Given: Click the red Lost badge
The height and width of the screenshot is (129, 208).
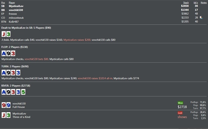Looking at the screenshot, I should point(180,113).
